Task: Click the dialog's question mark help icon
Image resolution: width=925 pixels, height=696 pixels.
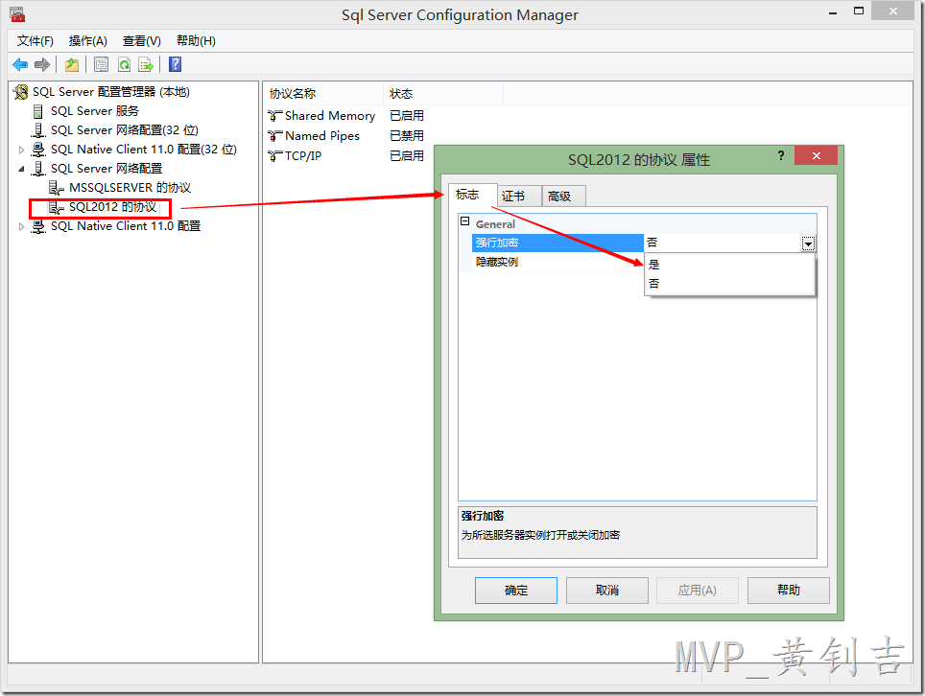Action: (781, 155)
